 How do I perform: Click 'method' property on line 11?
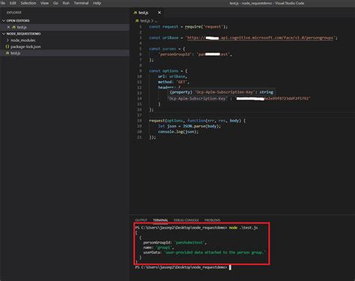[165, 82]
